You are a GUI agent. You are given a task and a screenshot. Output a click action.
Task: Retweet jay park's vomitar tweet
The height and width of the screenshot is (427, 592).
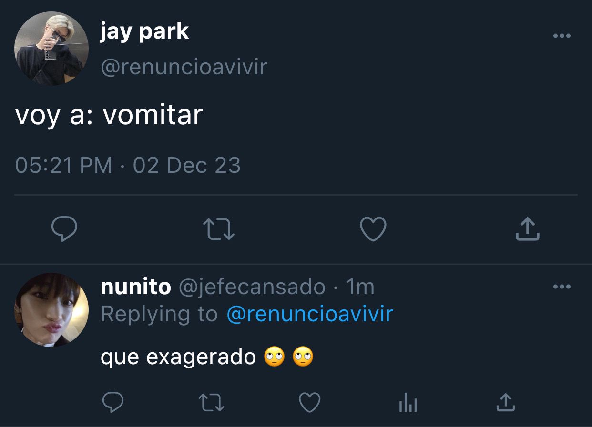point(219,229)
